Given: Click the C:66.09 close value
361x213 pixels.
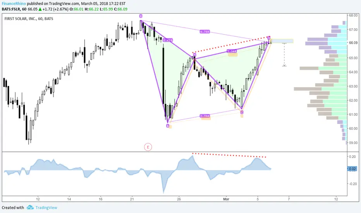Looking at the screenshot, I should (121, 9).
